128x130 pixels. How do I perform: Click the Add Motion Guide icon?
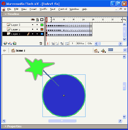click(10, 43)
